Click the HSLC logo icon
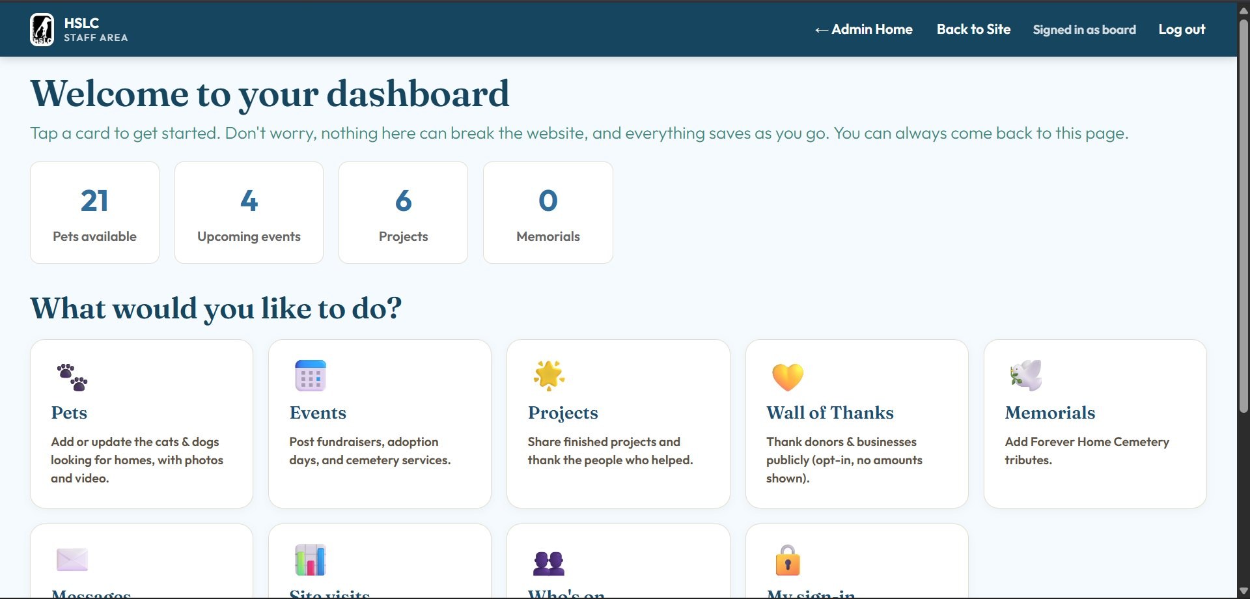This screenshot has width=1250, height=599. 42,30
